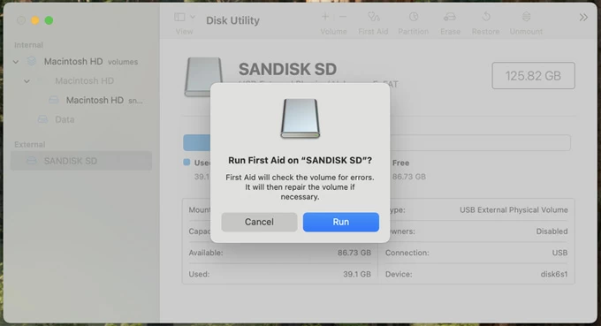Click the drive icon in the dialog

(300, 118)
